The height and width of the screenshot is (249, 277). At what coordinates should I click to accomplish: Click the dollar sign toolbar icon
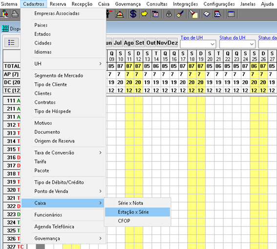[133, 14]
